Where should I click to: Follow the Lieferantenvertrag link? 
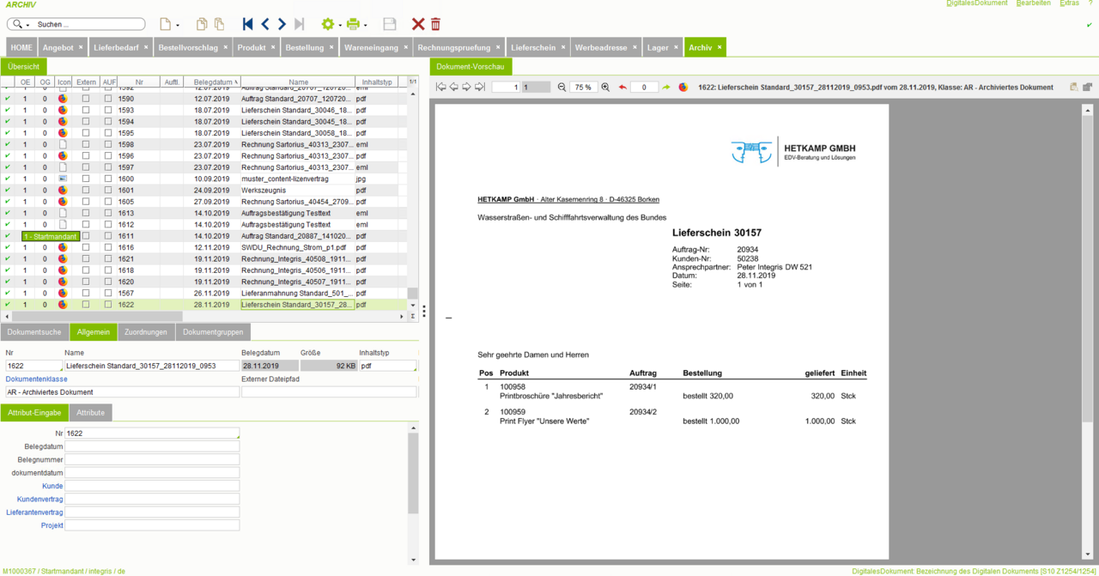coord(35,512)
